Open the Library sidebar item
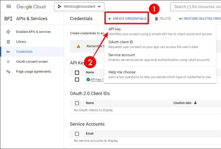The image size is (221, 149). click(x=21, y=42)
